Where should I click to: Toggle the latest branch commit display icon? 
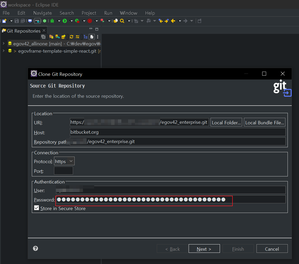click(x=92, y=37)
